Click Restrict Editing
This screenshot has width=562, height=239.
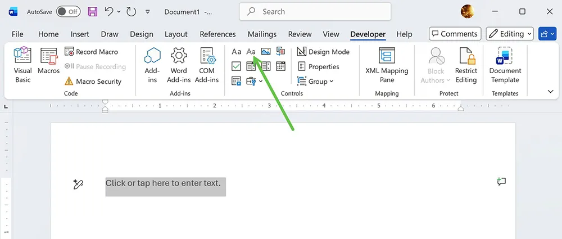(x=466, y=65)
